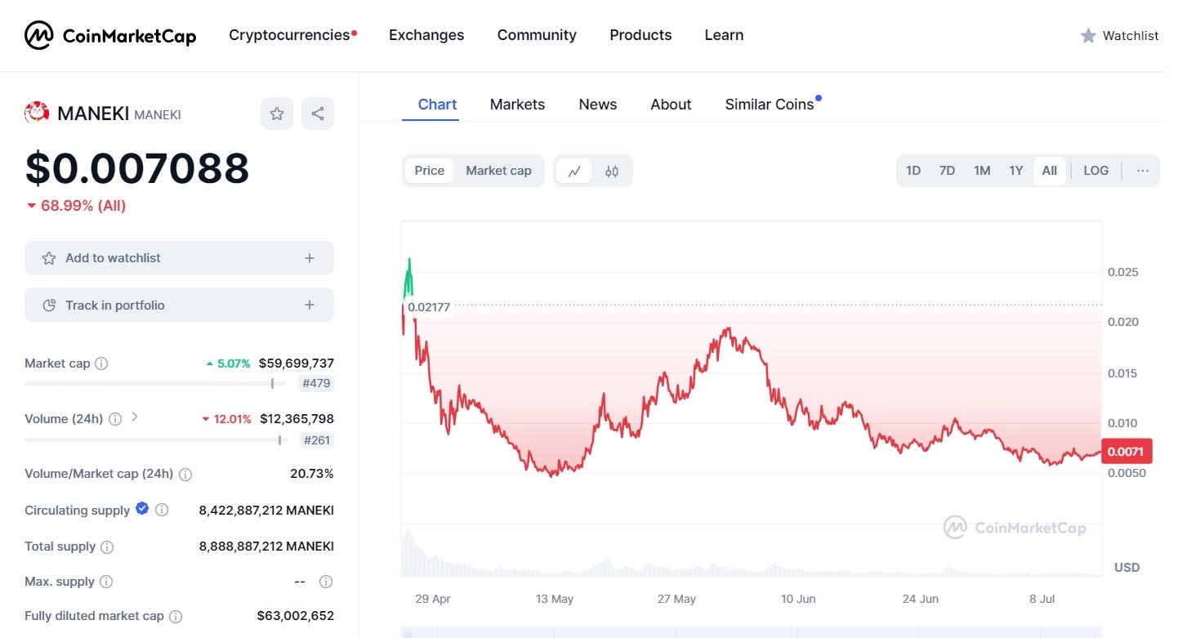
Task: Switch to candlestick chart icon
Action: coord(612,171)
